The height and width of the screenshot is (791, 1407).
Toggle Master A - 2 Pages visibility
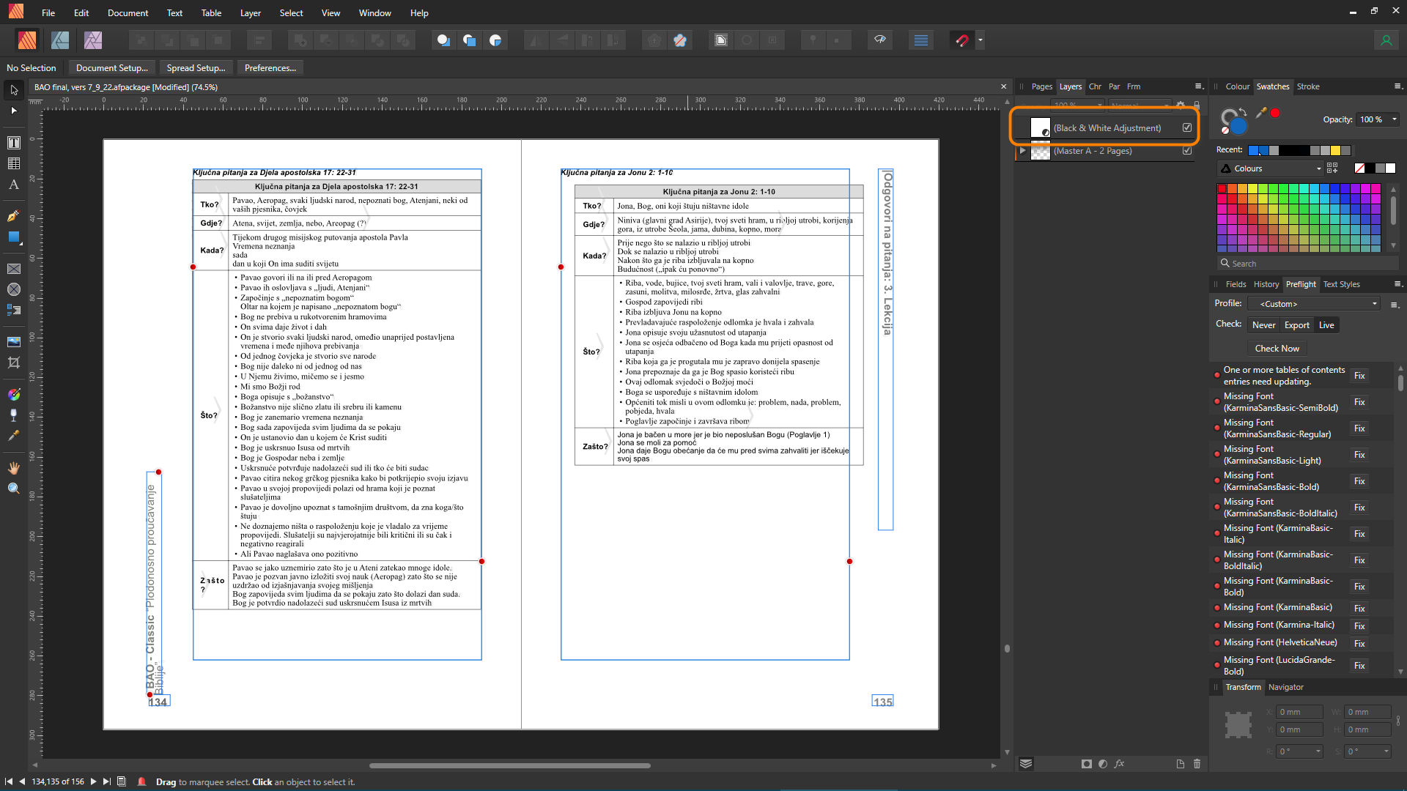click(x=1187, y=151)
